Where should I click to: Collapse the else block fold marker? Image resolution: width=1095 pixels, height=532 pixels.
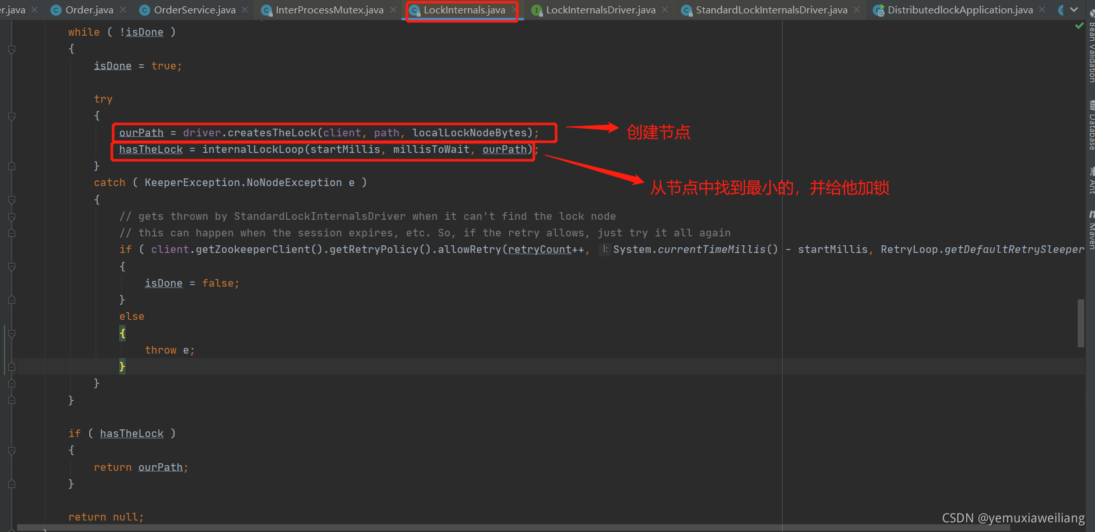pyautogui.click(x=11, y=333)
